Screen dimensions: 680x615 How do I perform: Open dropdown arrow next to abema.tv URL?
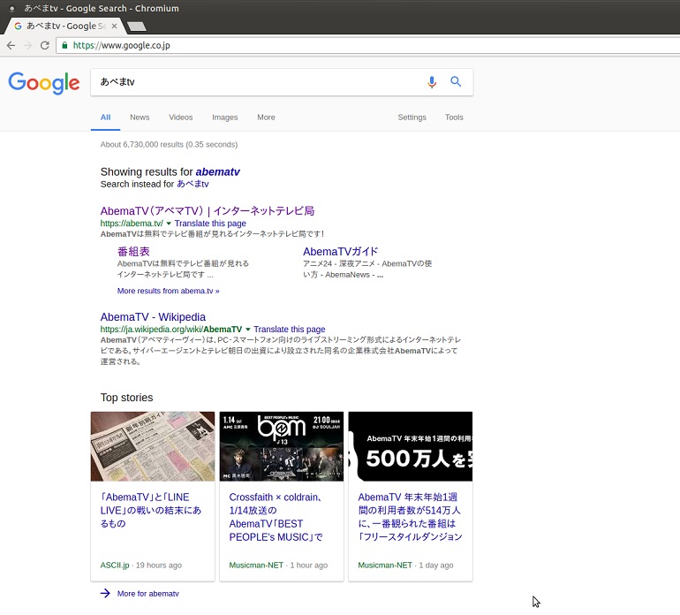tap(169, 224)
